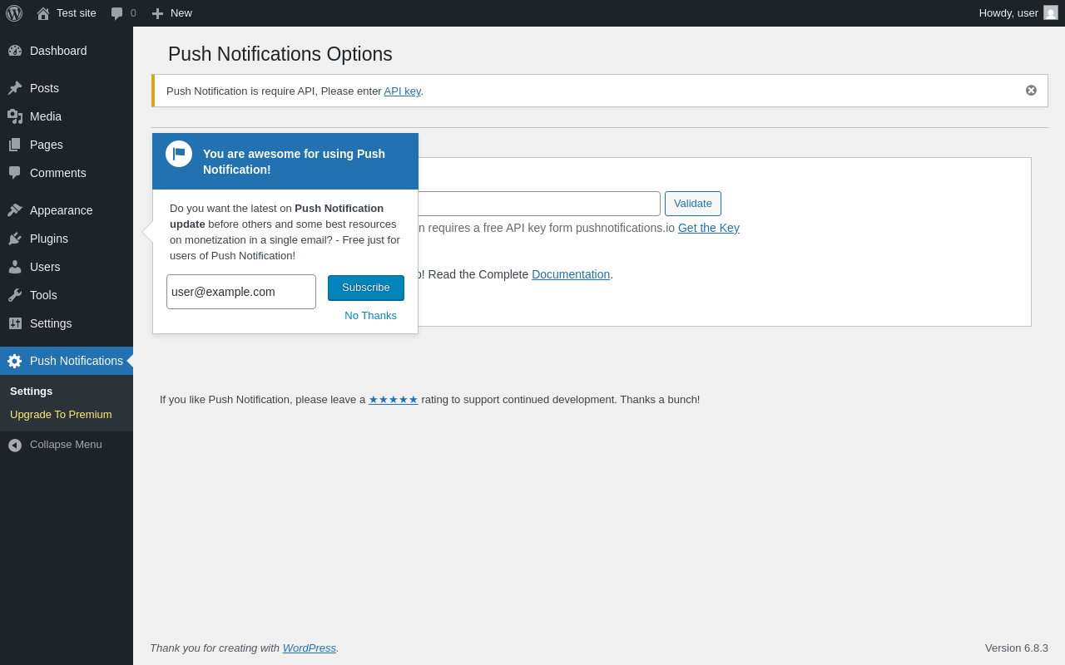
Task: Open the Howdy, user account menu
Action: click(1018, 13)
